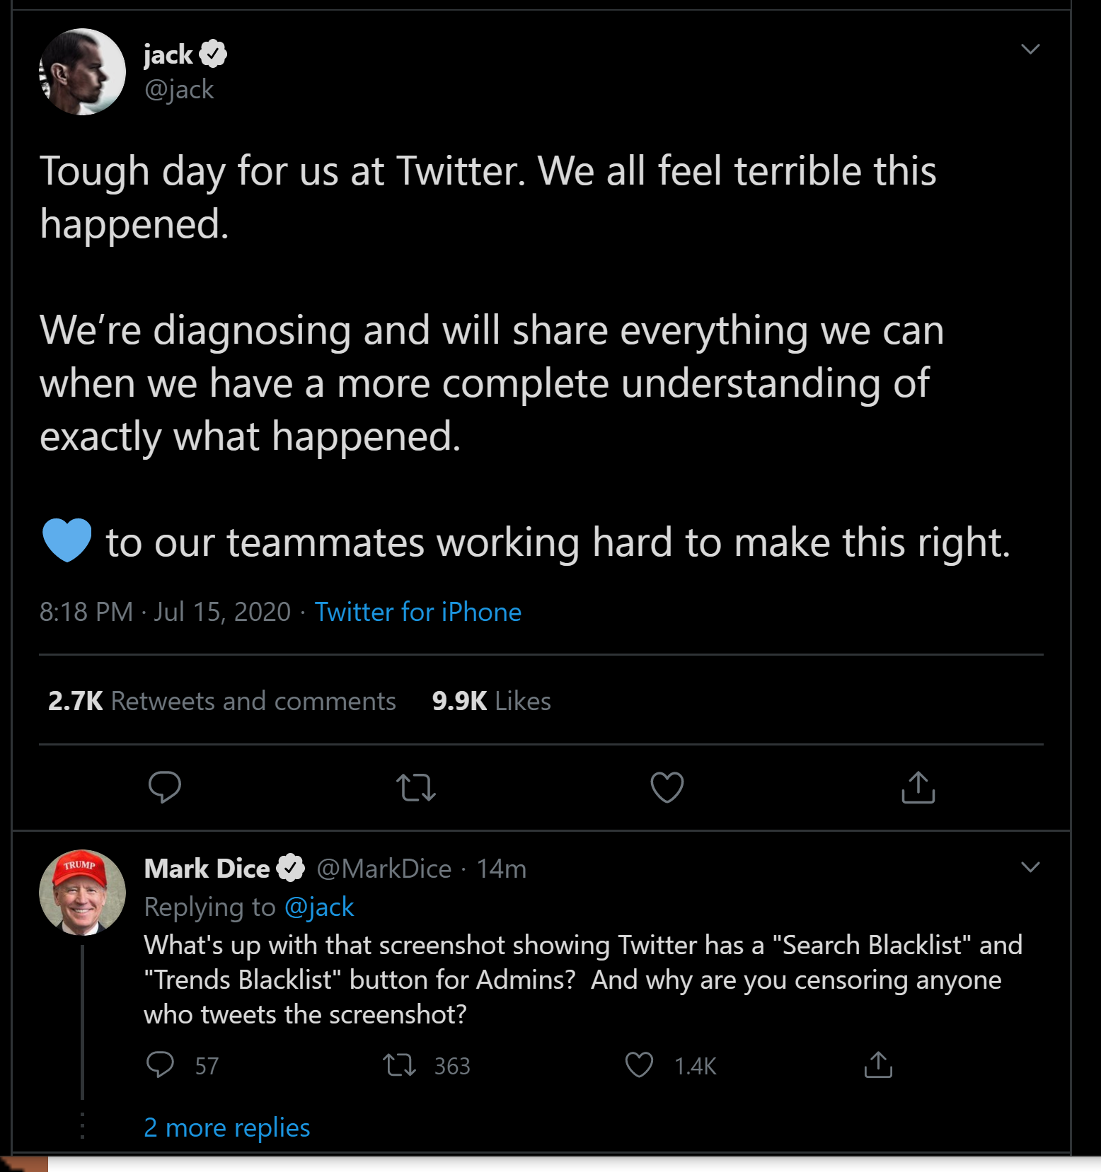The width and height of the screenshot is (1101, 1172).
Task: Open jack's verified badge info
Action: coord(213,54)
